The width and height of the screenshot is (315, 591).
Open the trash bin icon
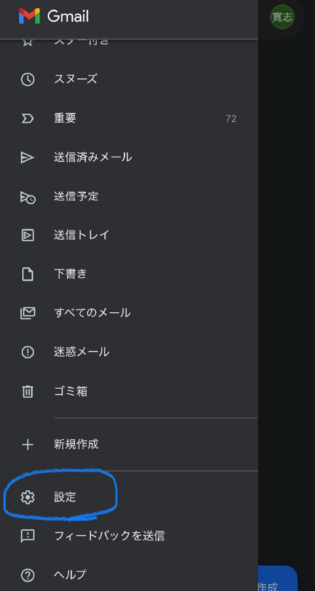pyautogui.click(x=28, y=392)
